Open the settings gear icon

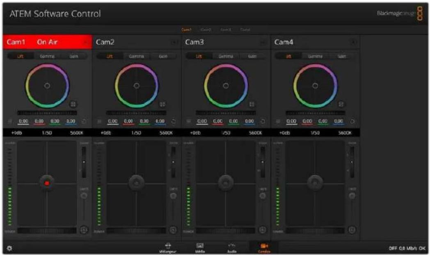pos(9,248)
